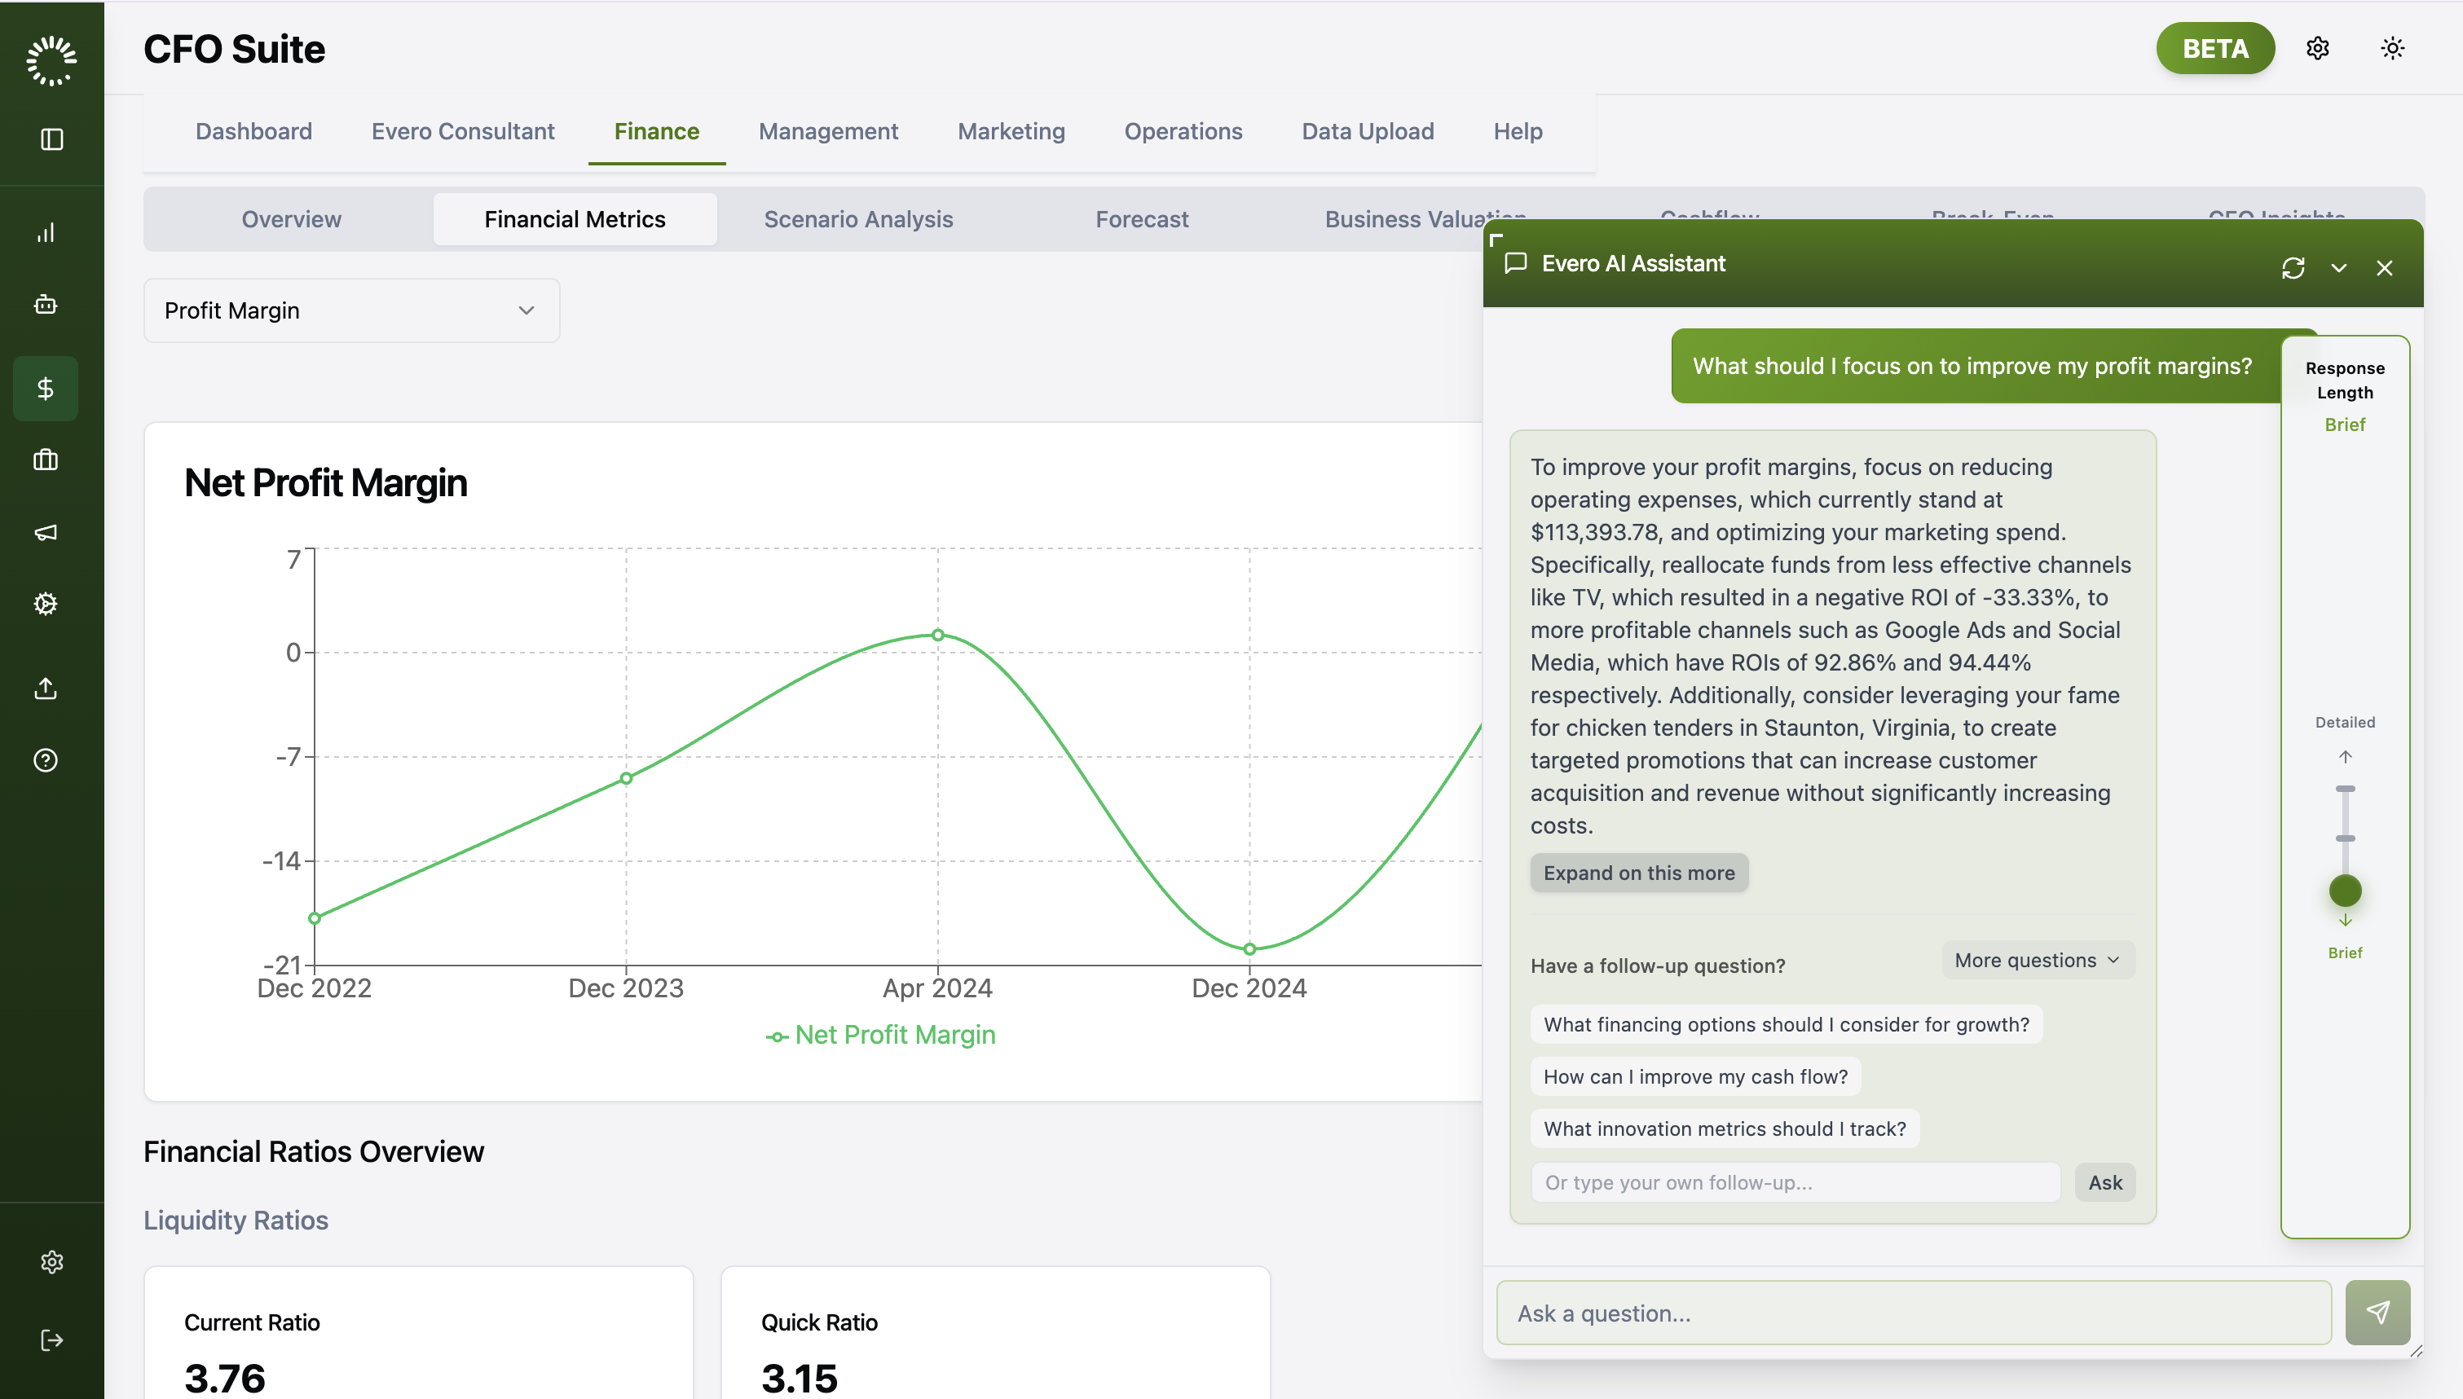
Task: Open the bar chart analytics sidebar icon
Action: (45, 232)
